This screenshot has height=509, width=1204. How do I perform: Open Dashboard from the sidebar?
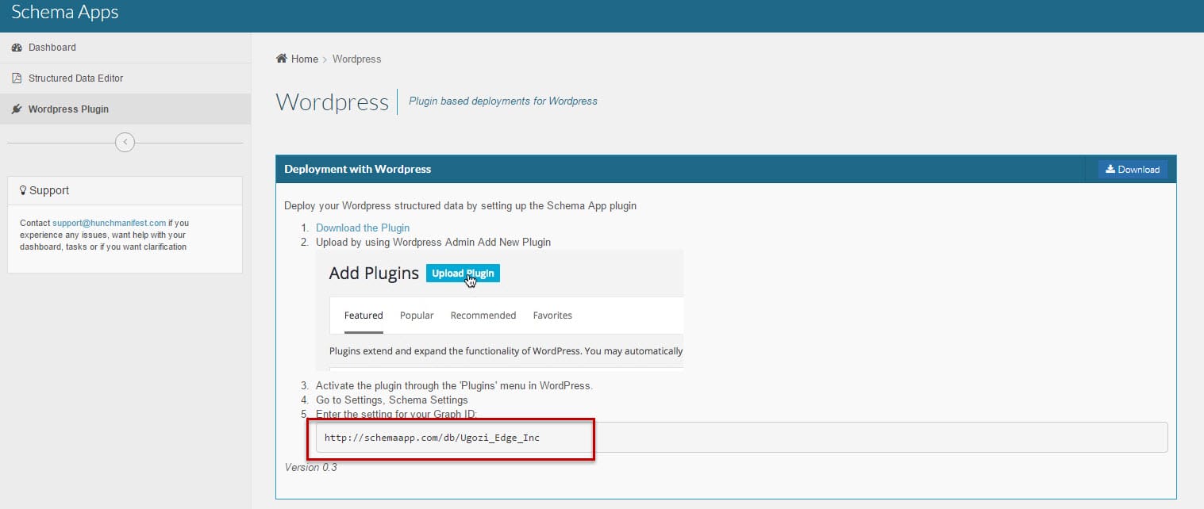(125, 48)
